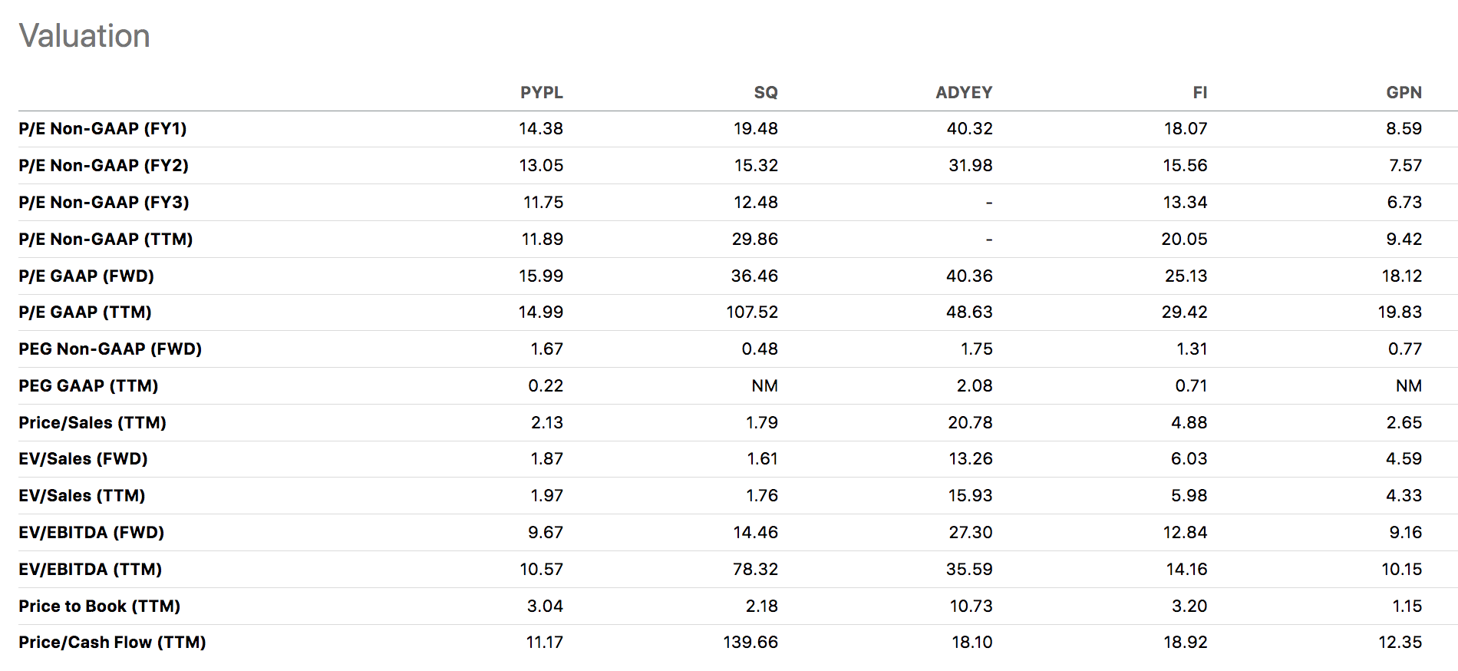Open the EV/EBITDA (TTM) metric label
The height and width of the screenshot is (671, 1458).
[91, 570]
